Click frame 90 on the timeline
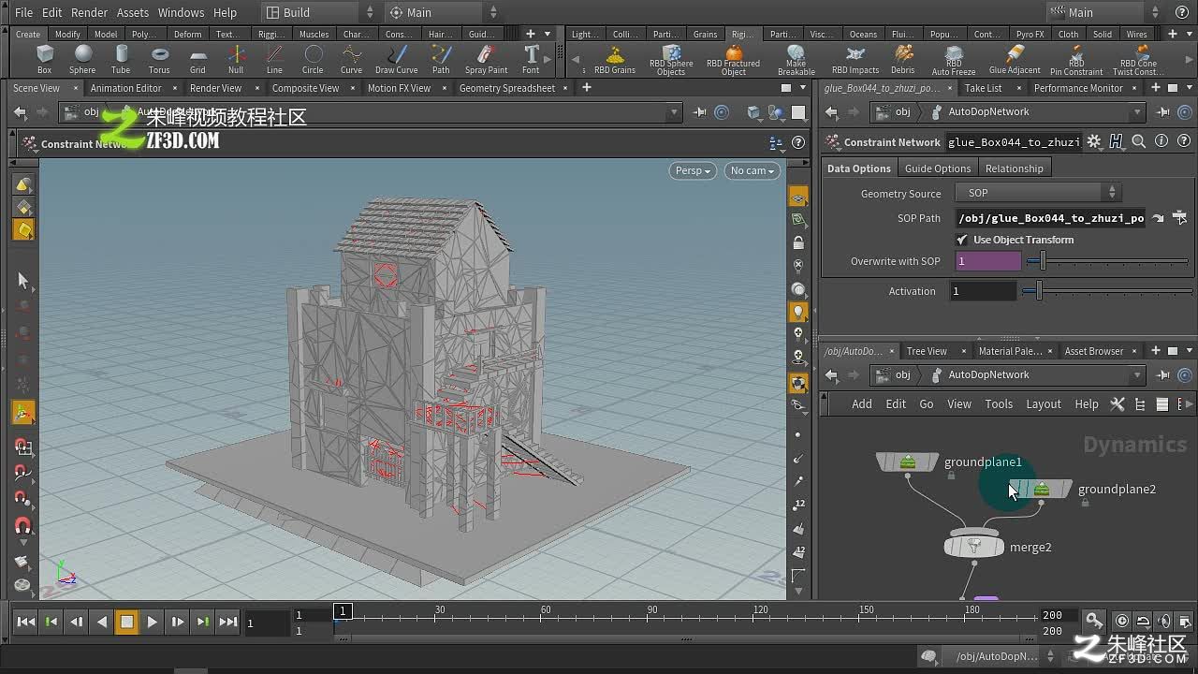 pos(652,615)
